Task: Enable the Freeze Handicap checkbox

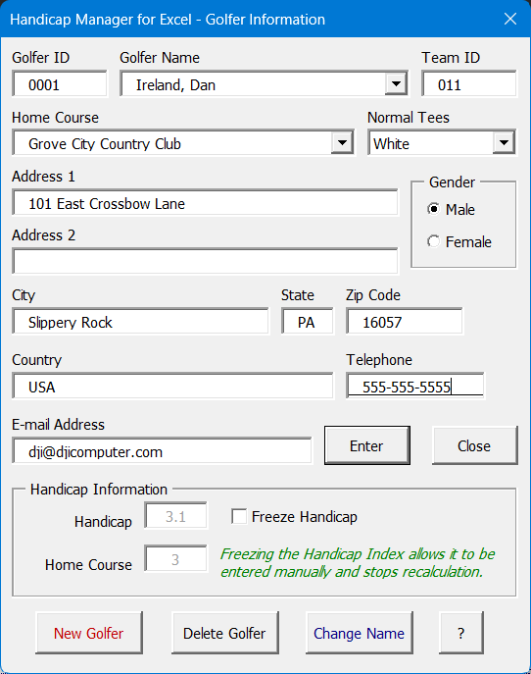Action: click(x=239, y=516)
